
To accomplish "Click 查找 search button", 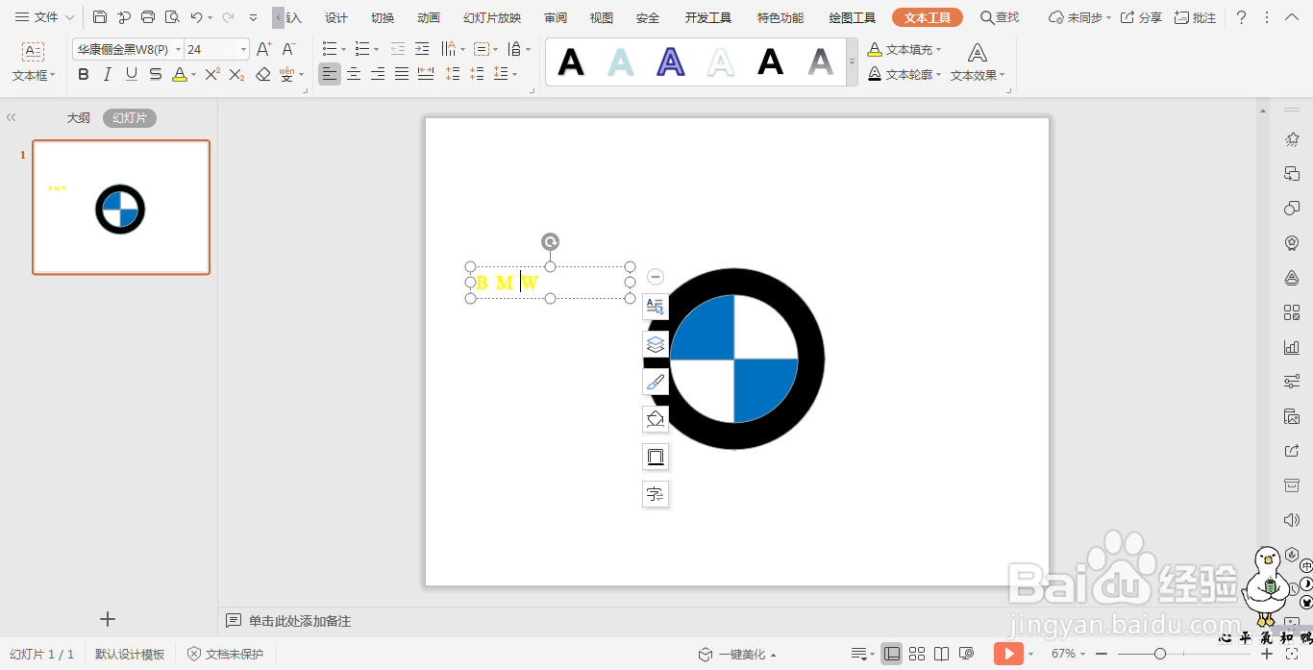I will [1000, 17].
